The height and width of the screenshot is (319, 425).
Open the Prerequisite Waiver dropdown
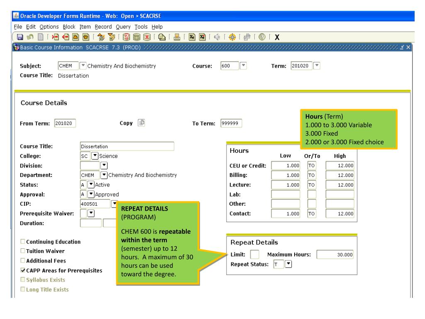(91, 213)
